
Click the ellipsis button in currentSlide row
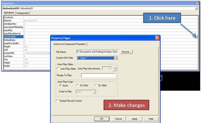point(196,37)
